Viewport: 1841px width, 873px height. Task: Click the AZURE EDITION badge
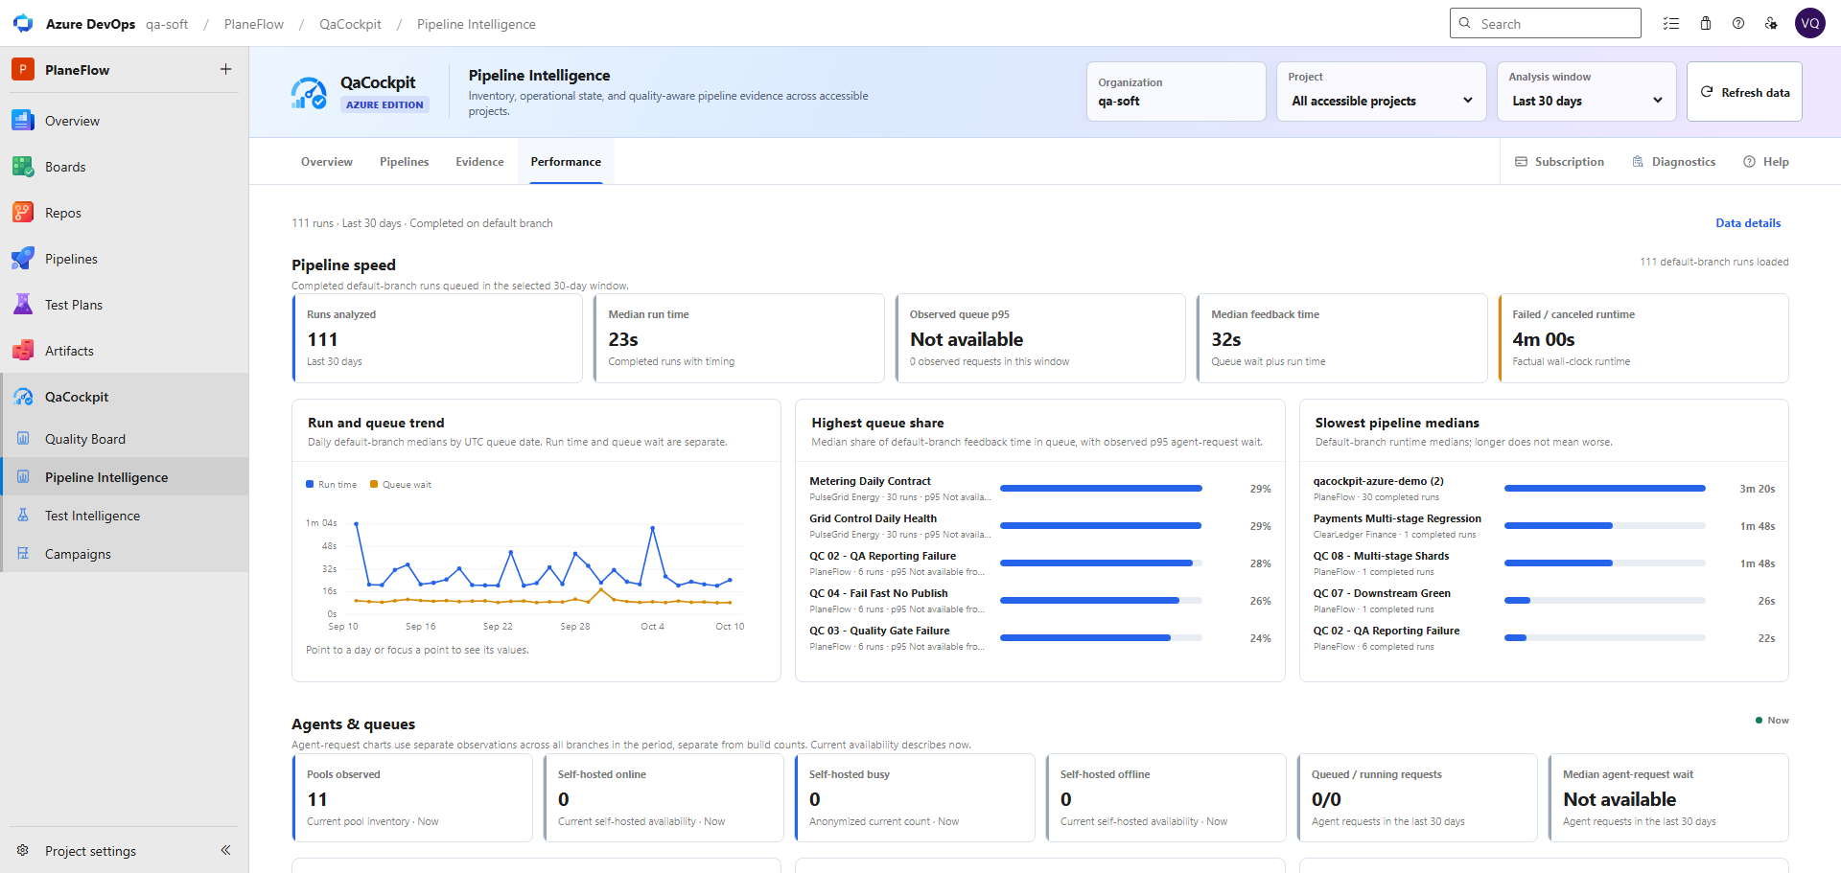coord(385,104)
